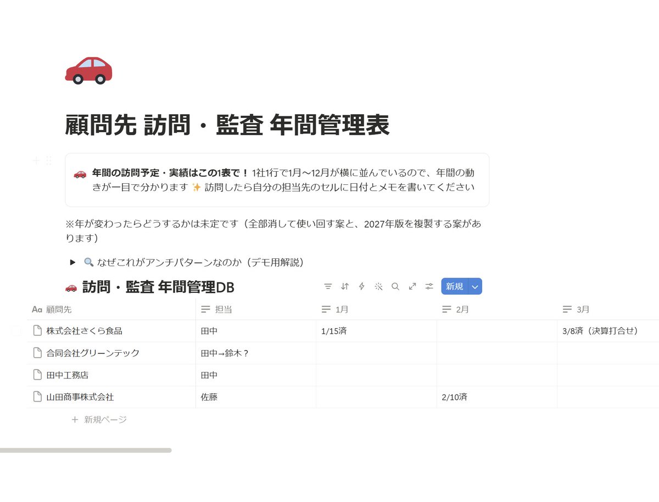Click the six-dot drag handle beside callout
659x502 pixels.
click(x=48, y=161)
